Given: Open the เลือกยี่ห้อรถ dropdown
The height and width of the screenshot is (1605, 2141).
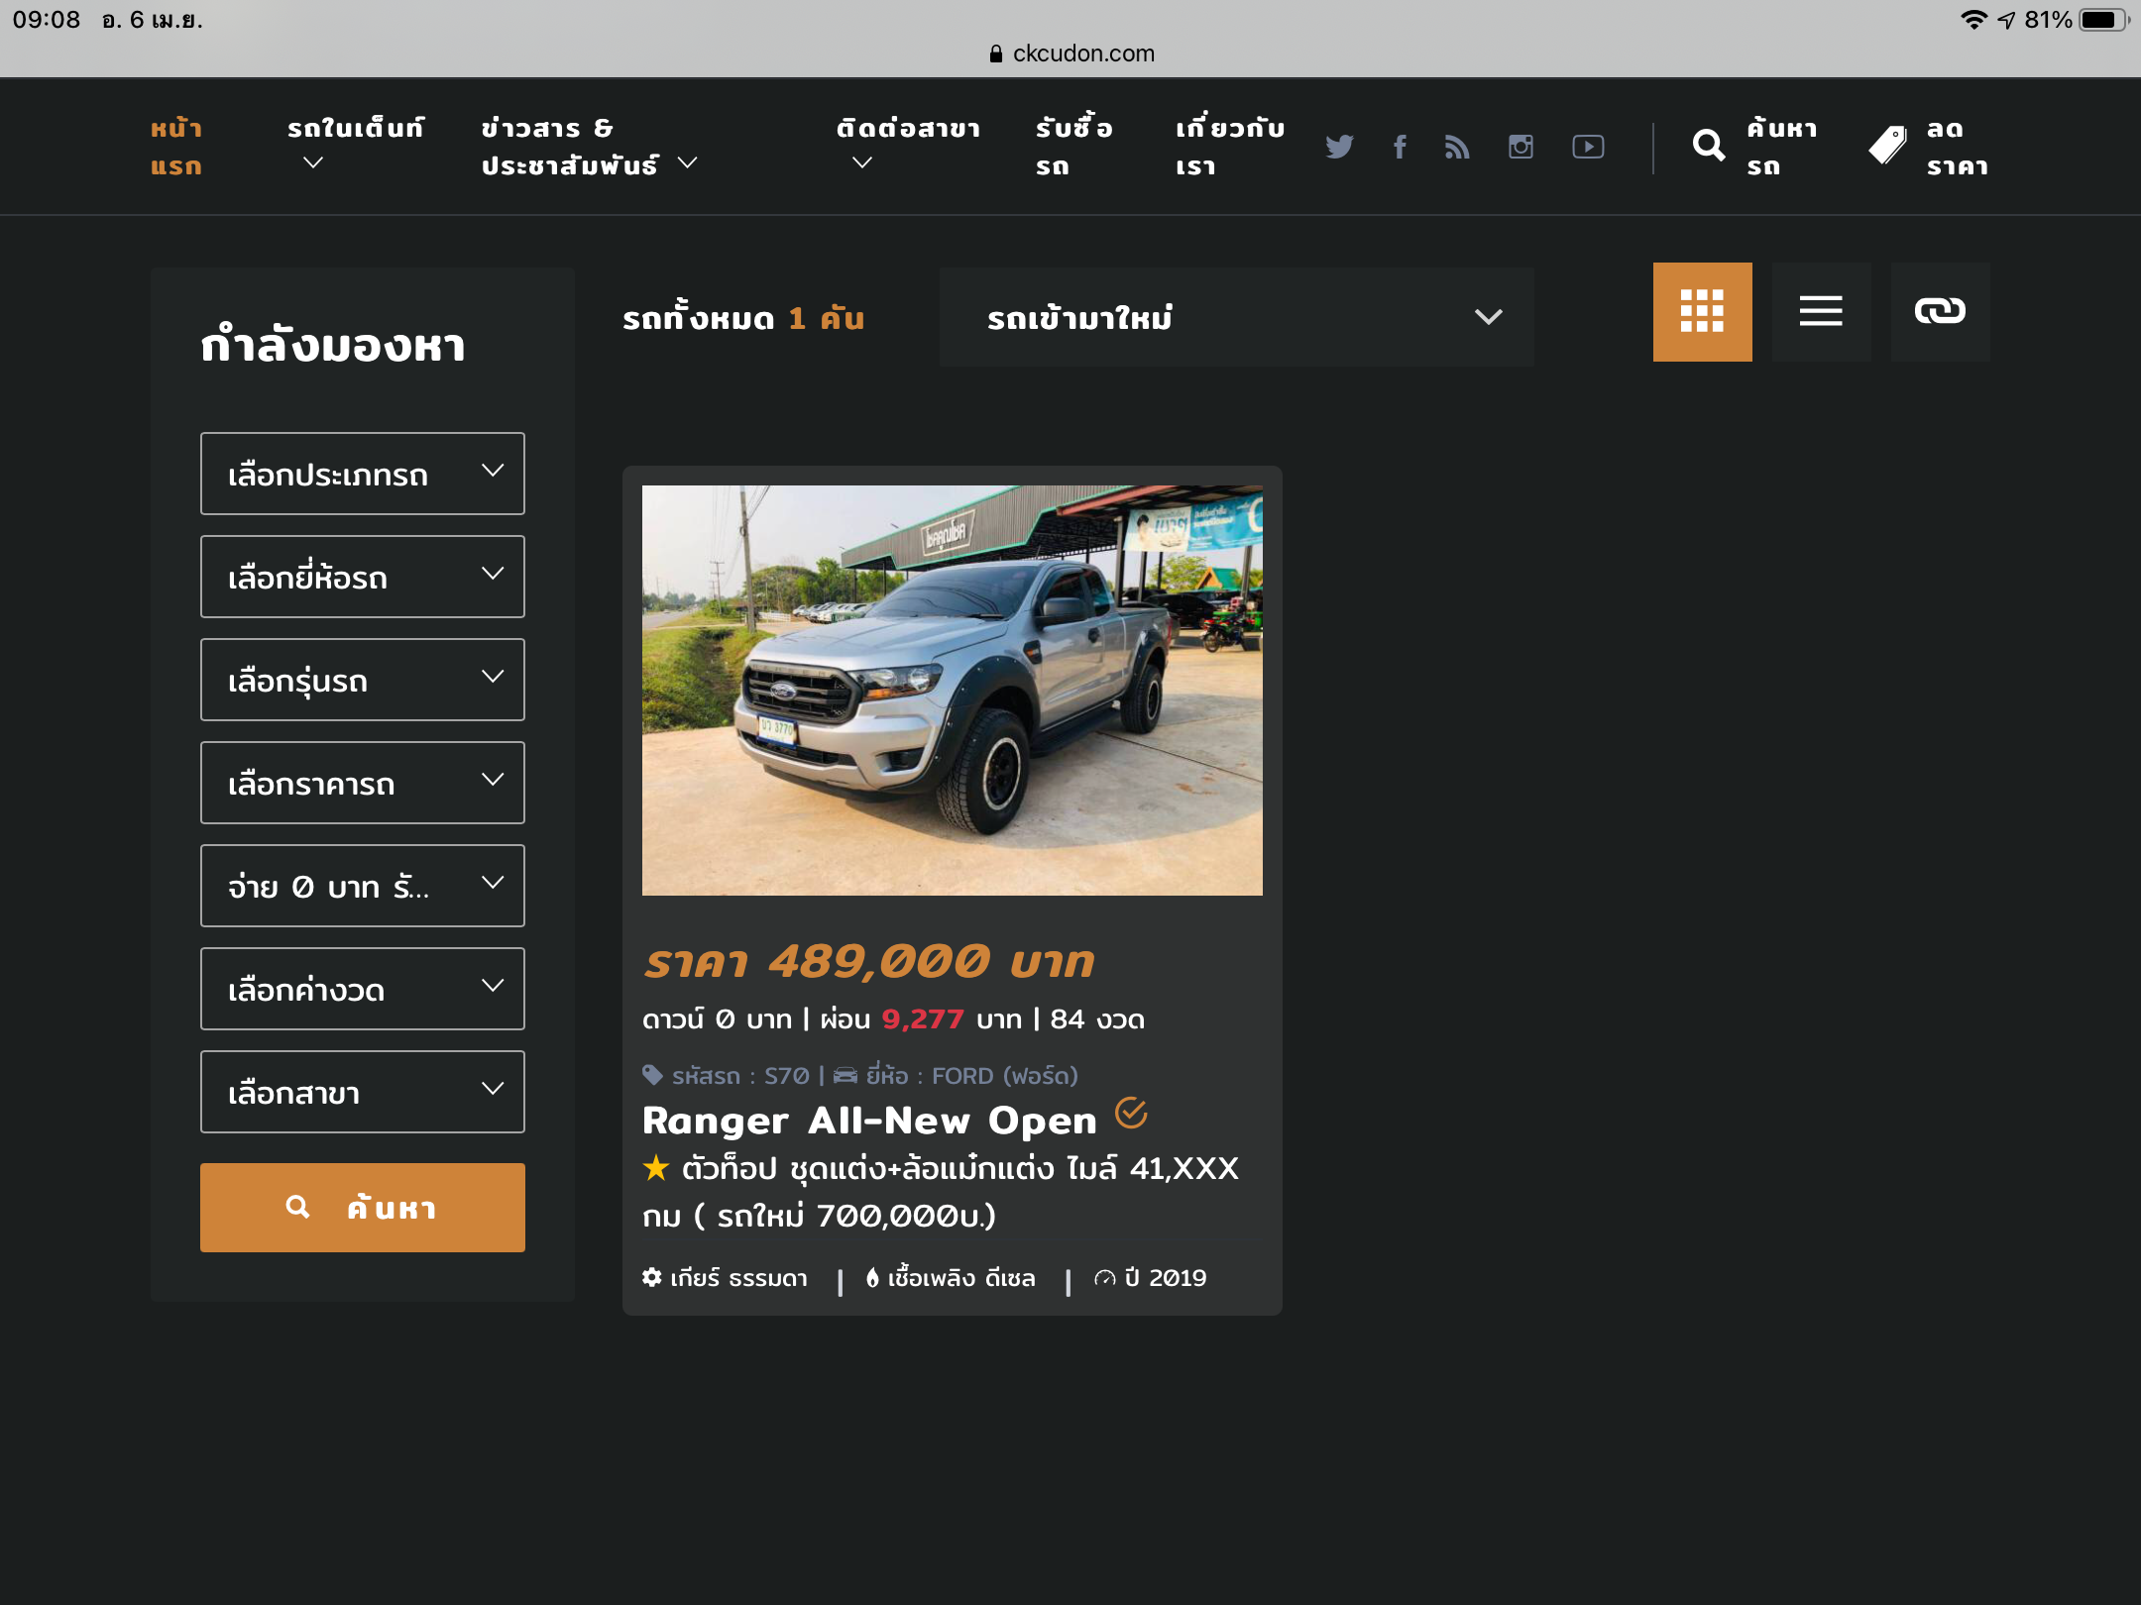Looking at the screenshot, I should [x=363, y=577].
